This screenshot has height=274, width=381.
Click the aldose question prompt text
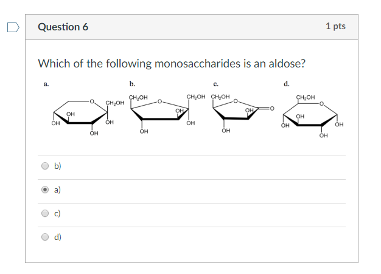pyautogui.click(x=172, y=64)
